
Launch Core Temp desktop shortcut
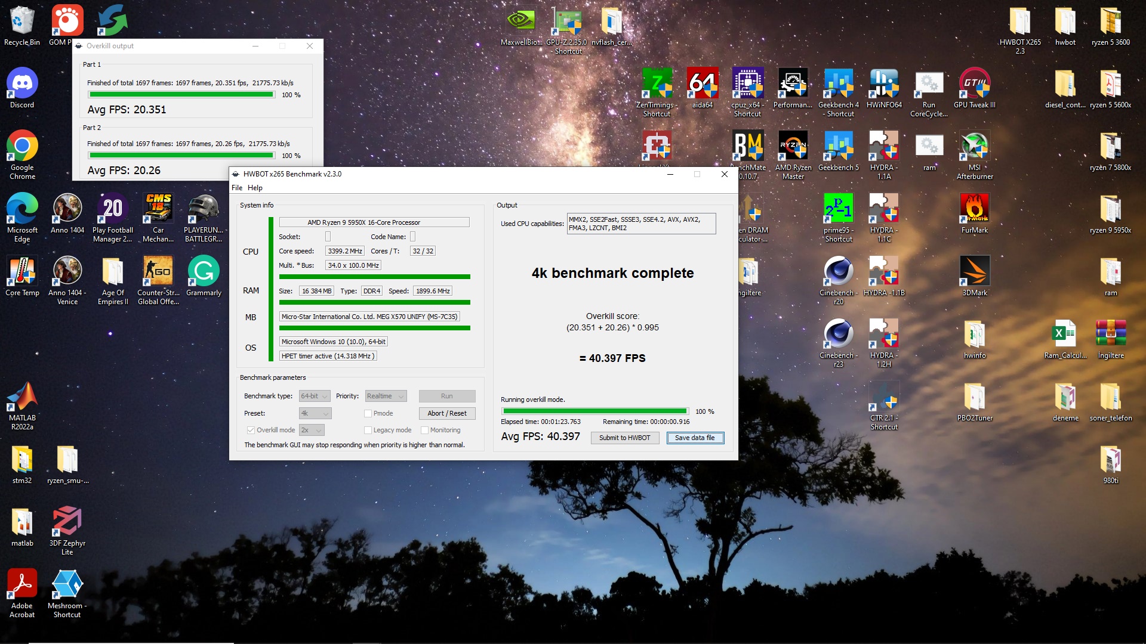(22, 276)
